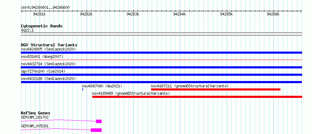The image size is (312, 134).
Task: Click the 94265k ruler position
Action: click(226, 14)
